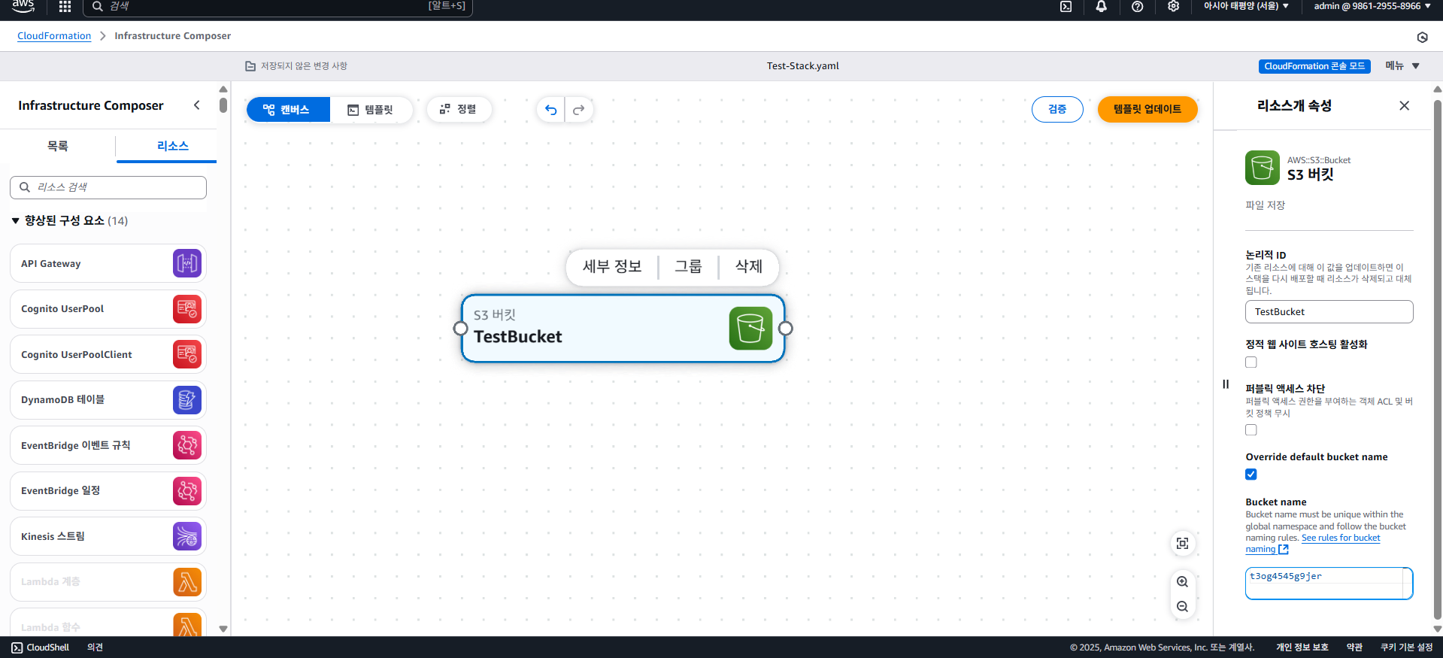Click the 템플릿 업데이트 button
The height and width of the screenshot is (658, 1443).
1147,110
